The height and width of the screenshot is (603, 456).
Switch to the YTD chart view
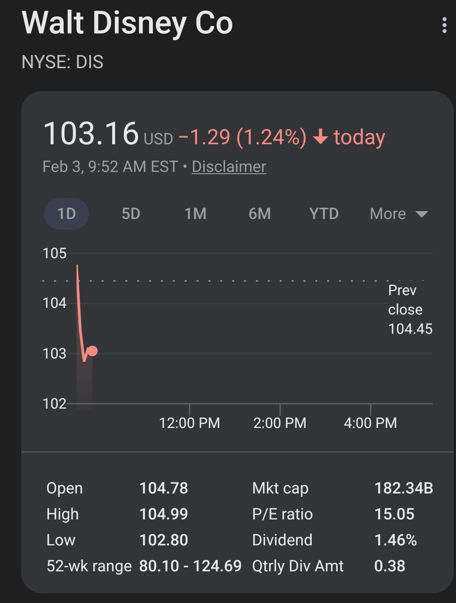[x=324, y=214]
